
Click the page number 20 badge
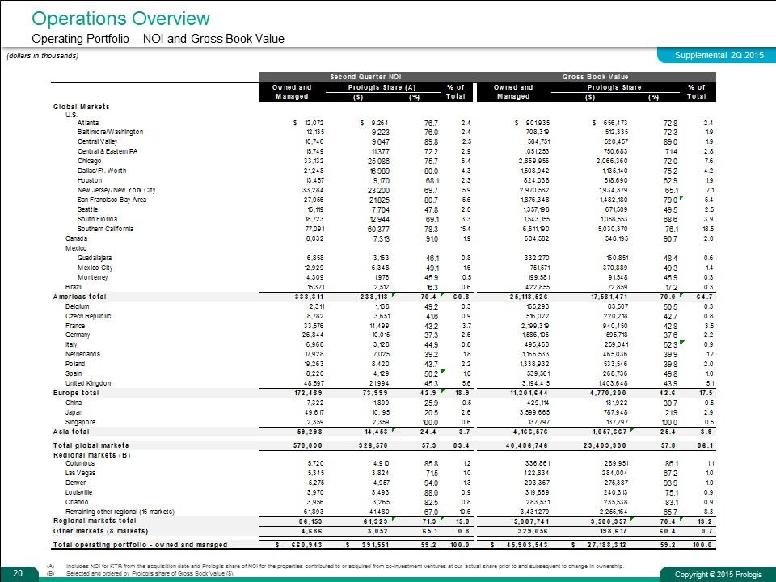(18, 573)
